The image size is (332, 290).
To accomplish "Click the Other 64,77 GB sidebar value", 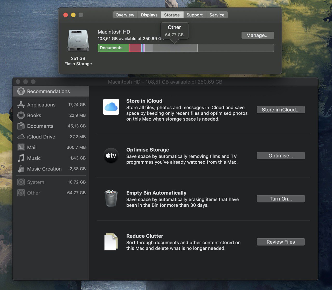I will point(76,193).
